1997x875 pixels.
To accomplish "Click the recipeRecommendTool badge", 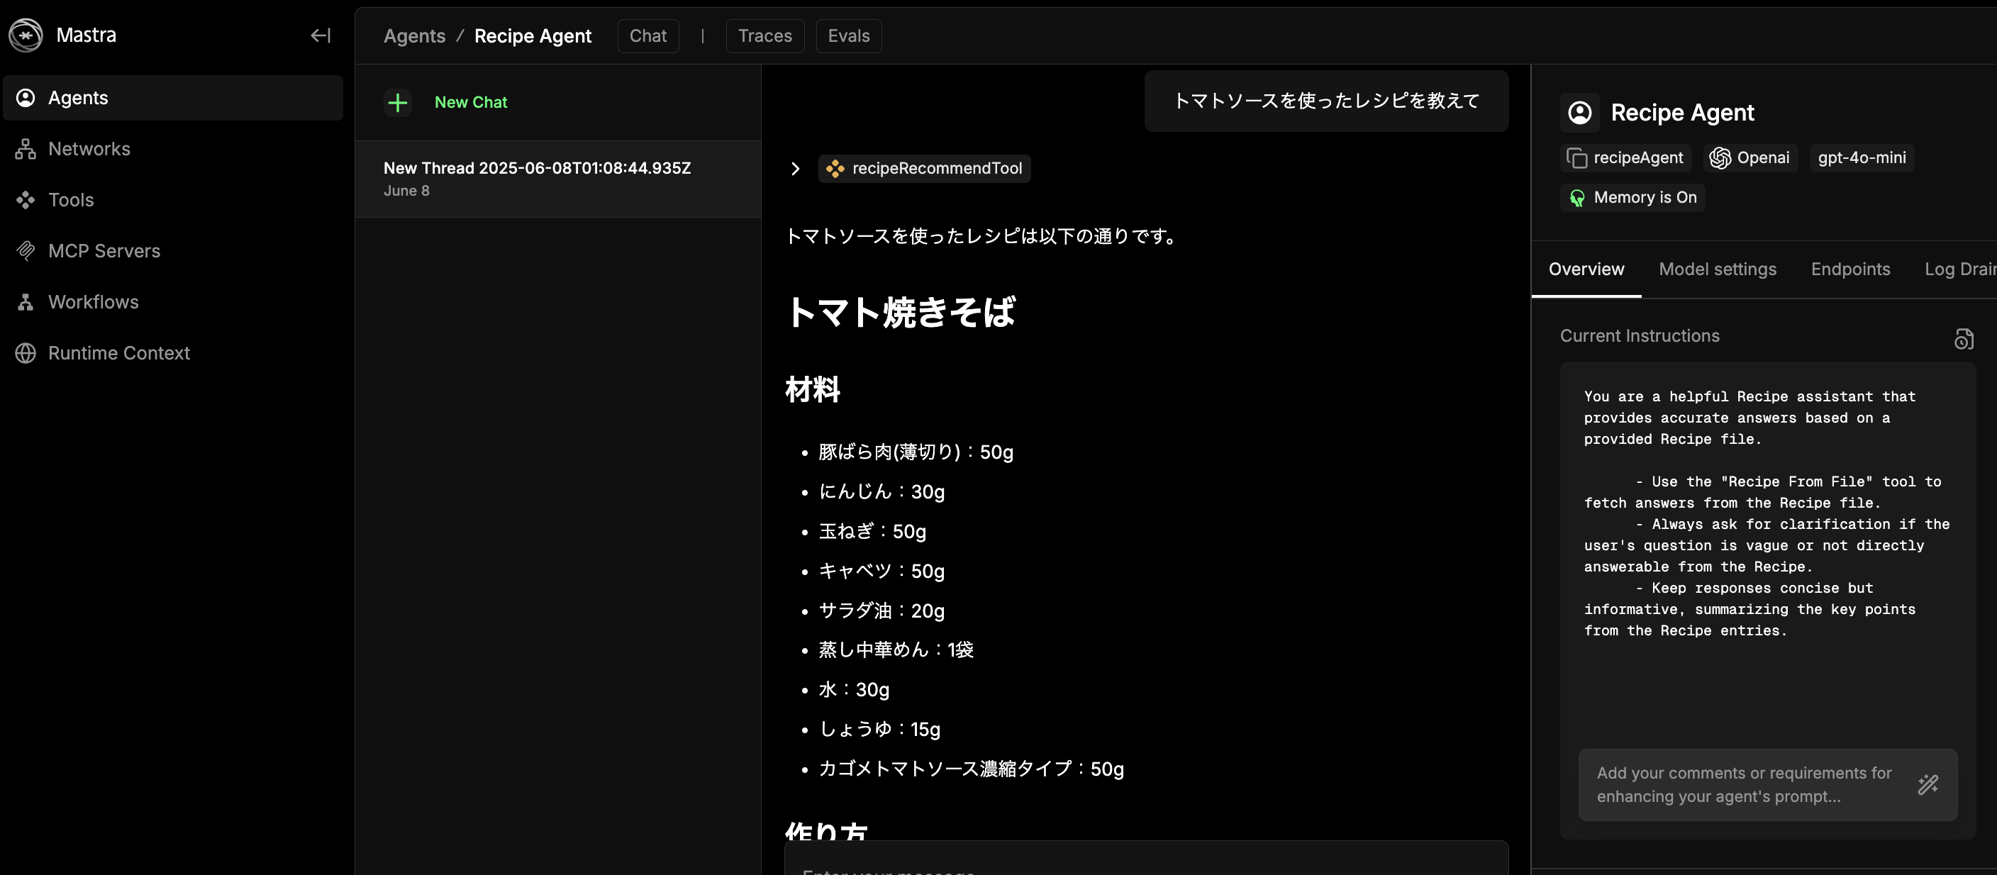I will [924, 169].
